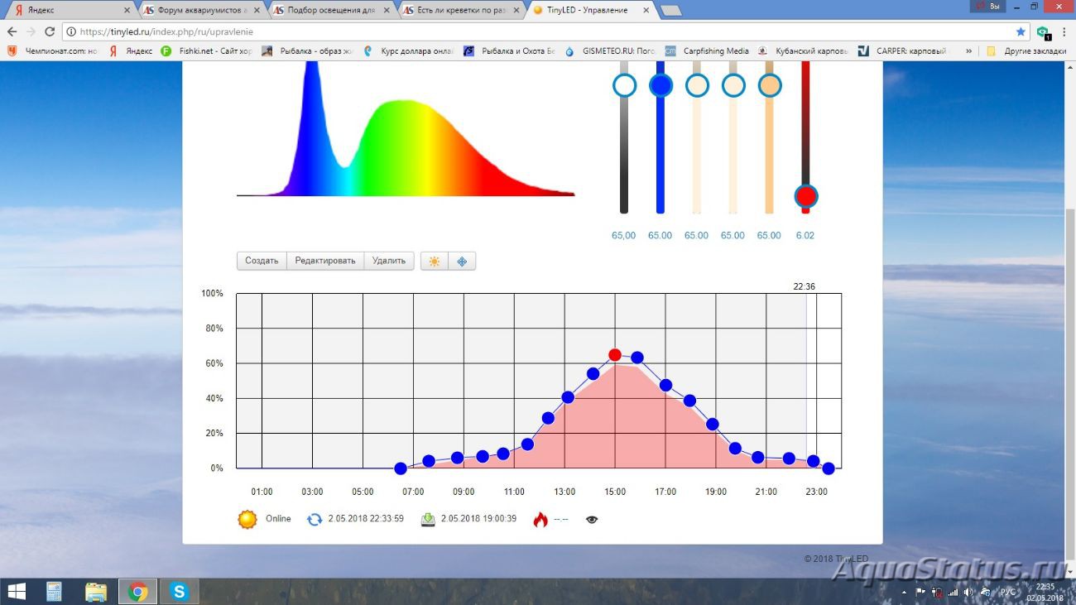Open the Чемпионат.com bookmark
Screen dimensions: 1076x605
[52, 50]
